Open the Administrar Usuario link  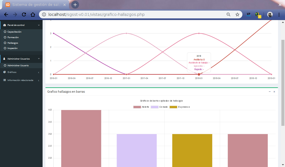(18, 65)
